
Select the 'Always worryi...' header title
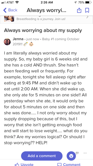point(47,10)
